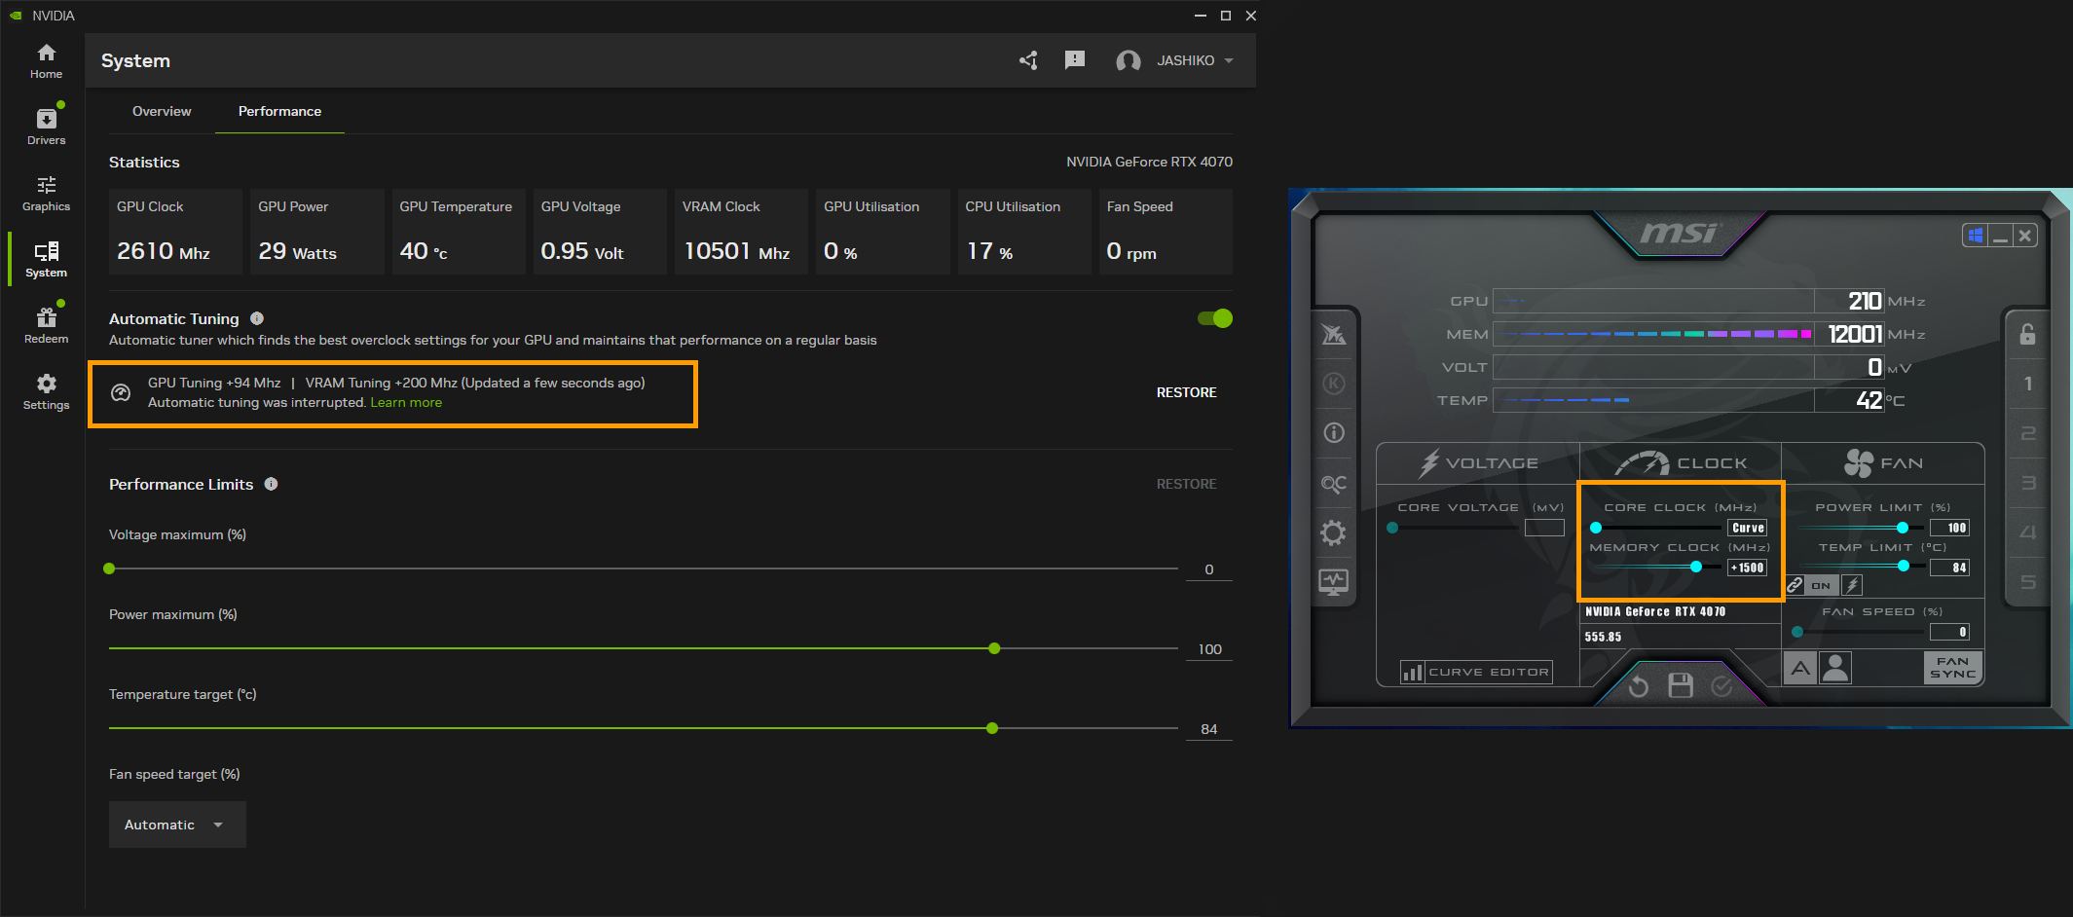Select Afterburner profile slot 3

click(2028, 483)
